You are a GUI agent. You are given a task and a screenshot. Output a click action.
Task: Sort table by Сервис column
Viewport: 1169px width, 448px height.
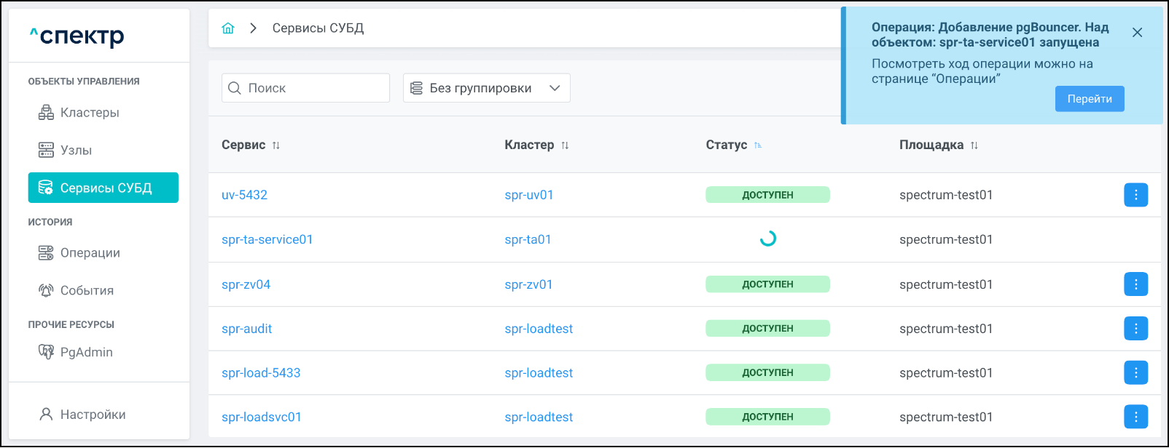275,145
